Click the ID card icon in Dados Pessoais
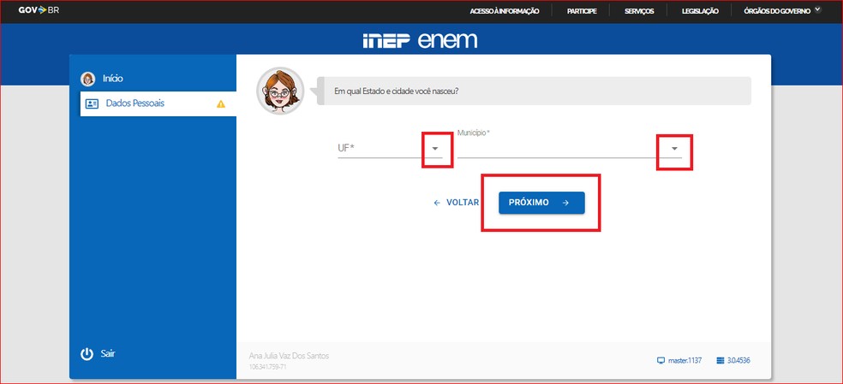Image resolution: width=843 pixels, height=384 pixels. (x=92, y=103)
